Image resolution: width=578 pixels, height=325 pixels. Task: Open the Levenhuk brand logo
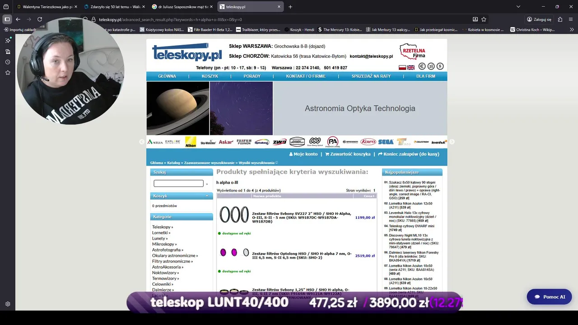point(439,142)
